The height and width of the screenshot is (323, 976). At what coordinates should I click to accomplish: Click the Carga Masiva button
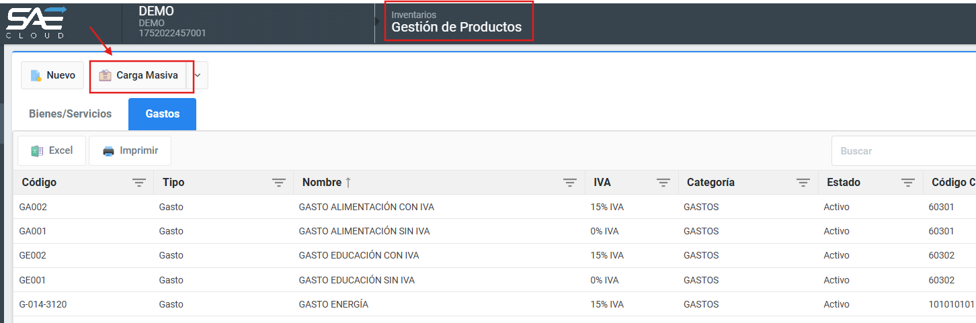tap(138, 75)
